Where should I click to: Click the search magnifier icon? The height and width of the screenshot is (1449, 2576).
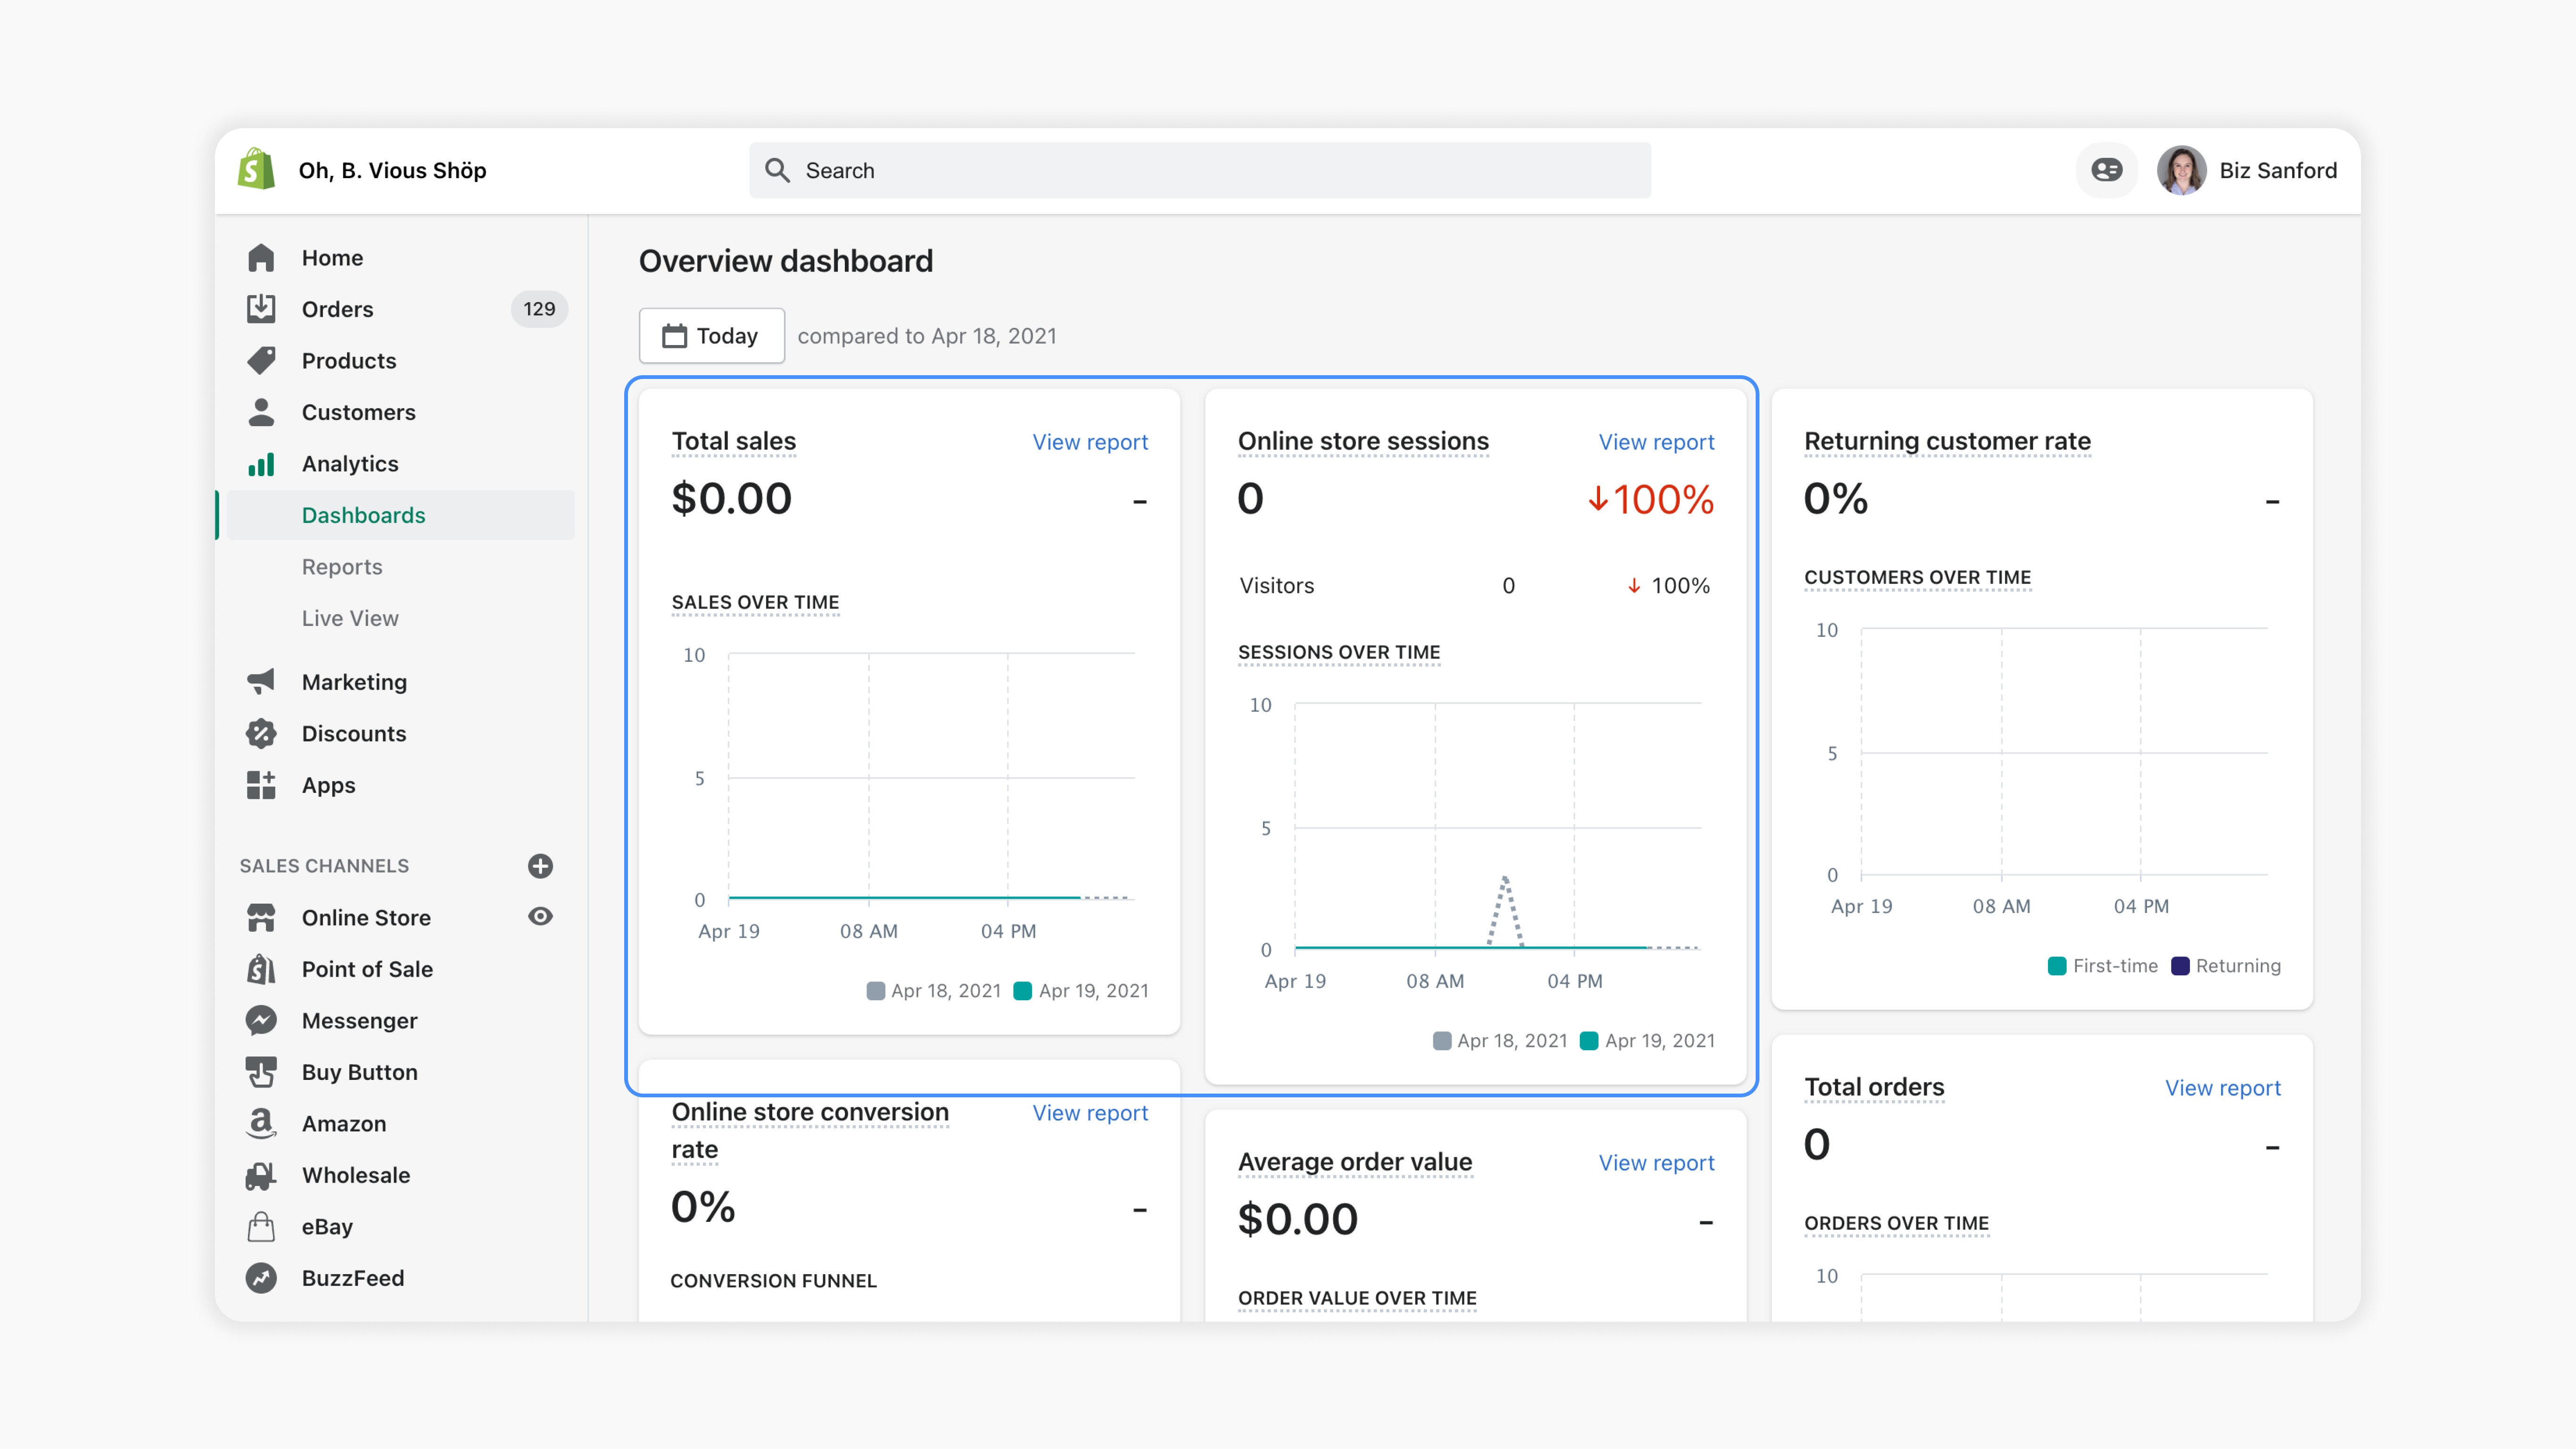777,170
